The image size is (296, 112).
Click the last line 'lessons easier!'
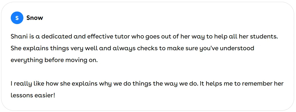33,96
